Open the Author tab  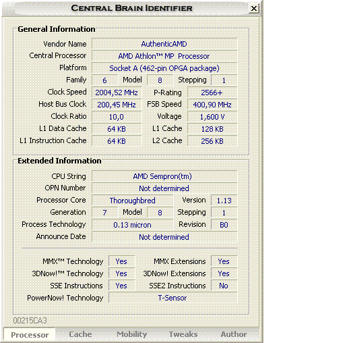pyautogui.click(x=234, y=334)
